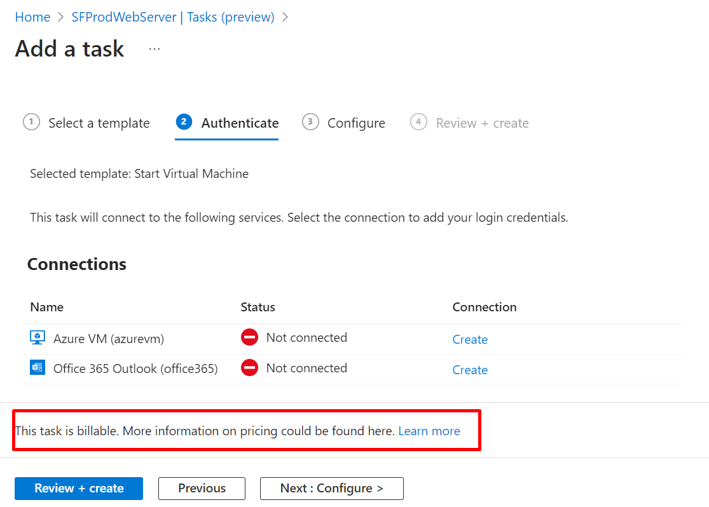Open the ellipsis menu beside Add a task
709x507 pixels.
pyautogui.click(x=155, y=49)
